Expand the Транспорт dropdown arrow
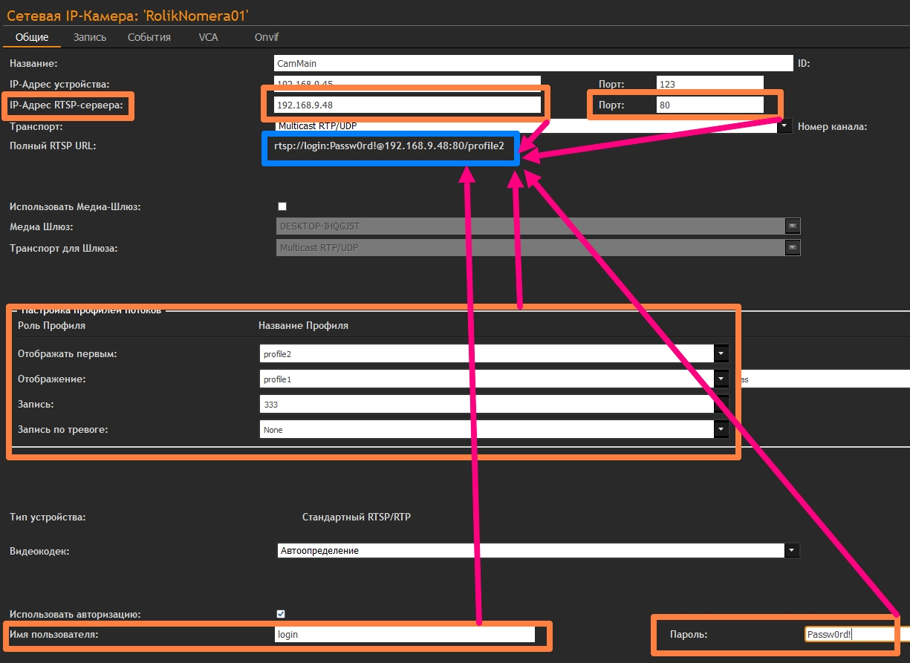 tap(784, 126)
